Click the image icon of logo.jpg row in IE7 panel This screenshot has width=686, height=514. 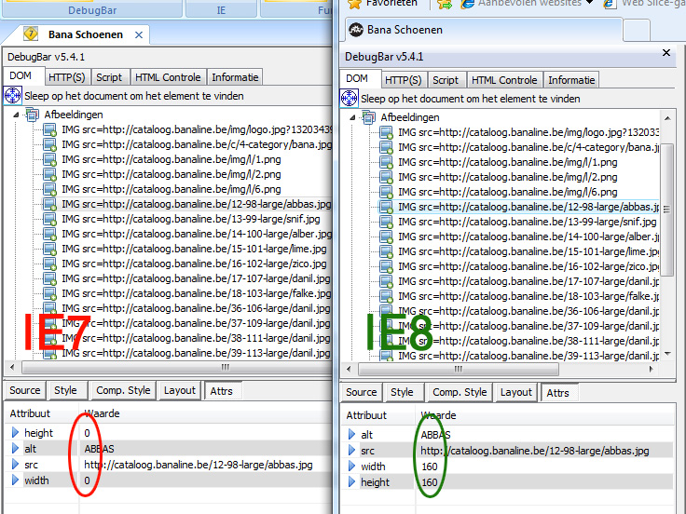pyautogui.click(x=49, y=129)
